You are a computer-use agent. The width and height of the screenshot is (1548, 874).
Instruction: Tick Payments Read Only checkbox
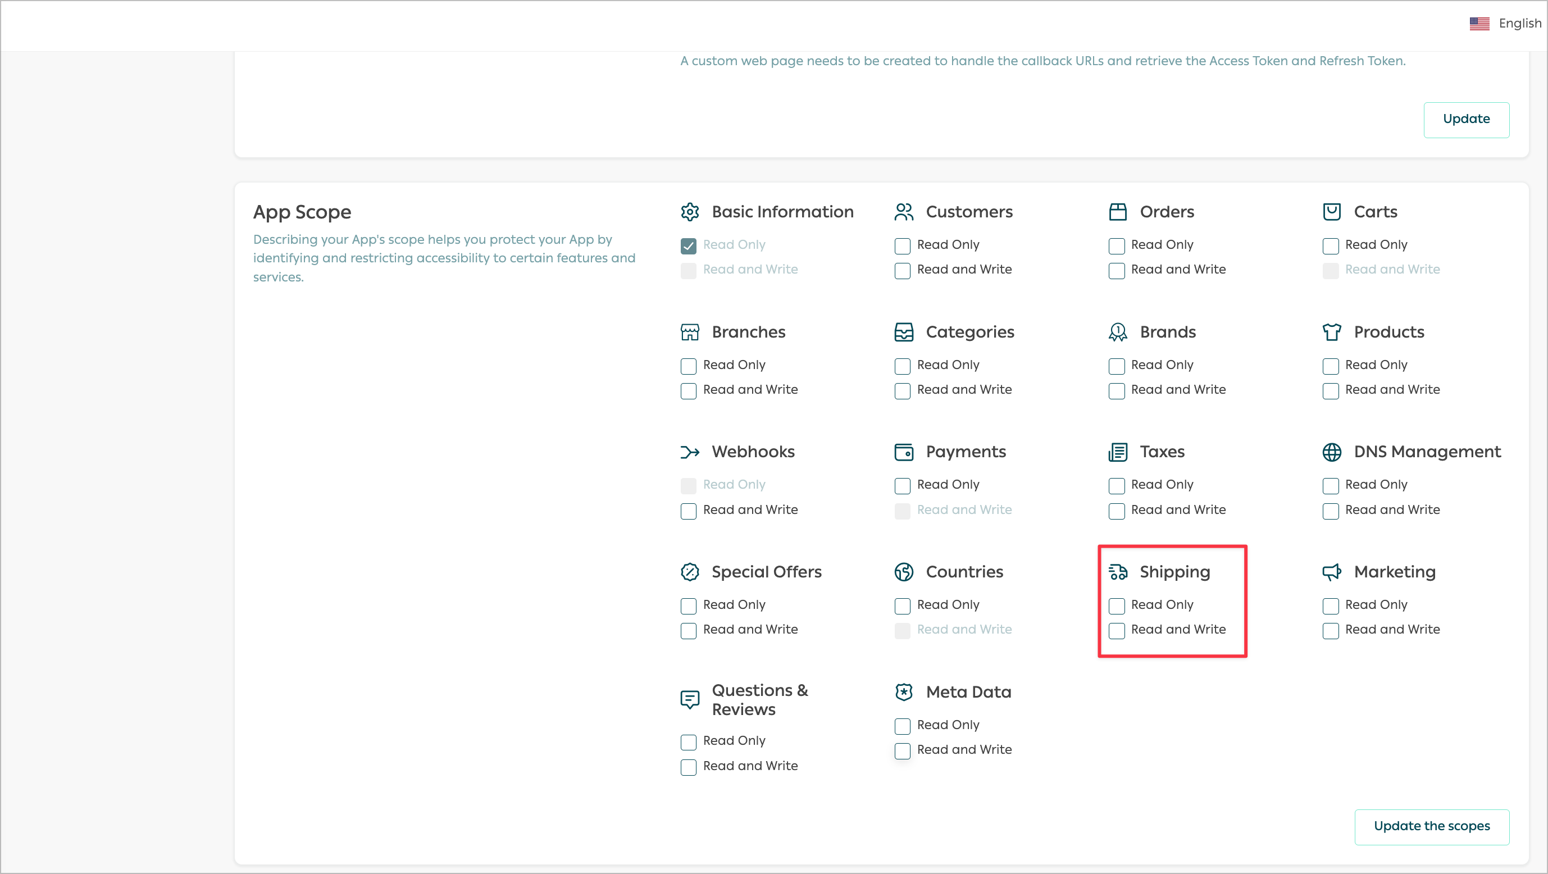coord(902,486)
